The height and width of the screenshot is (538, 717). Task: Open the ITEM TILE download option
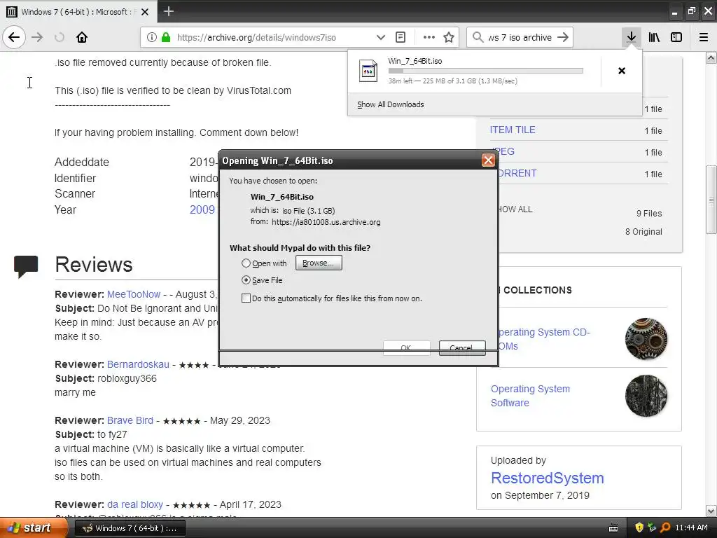coord(513,130)
